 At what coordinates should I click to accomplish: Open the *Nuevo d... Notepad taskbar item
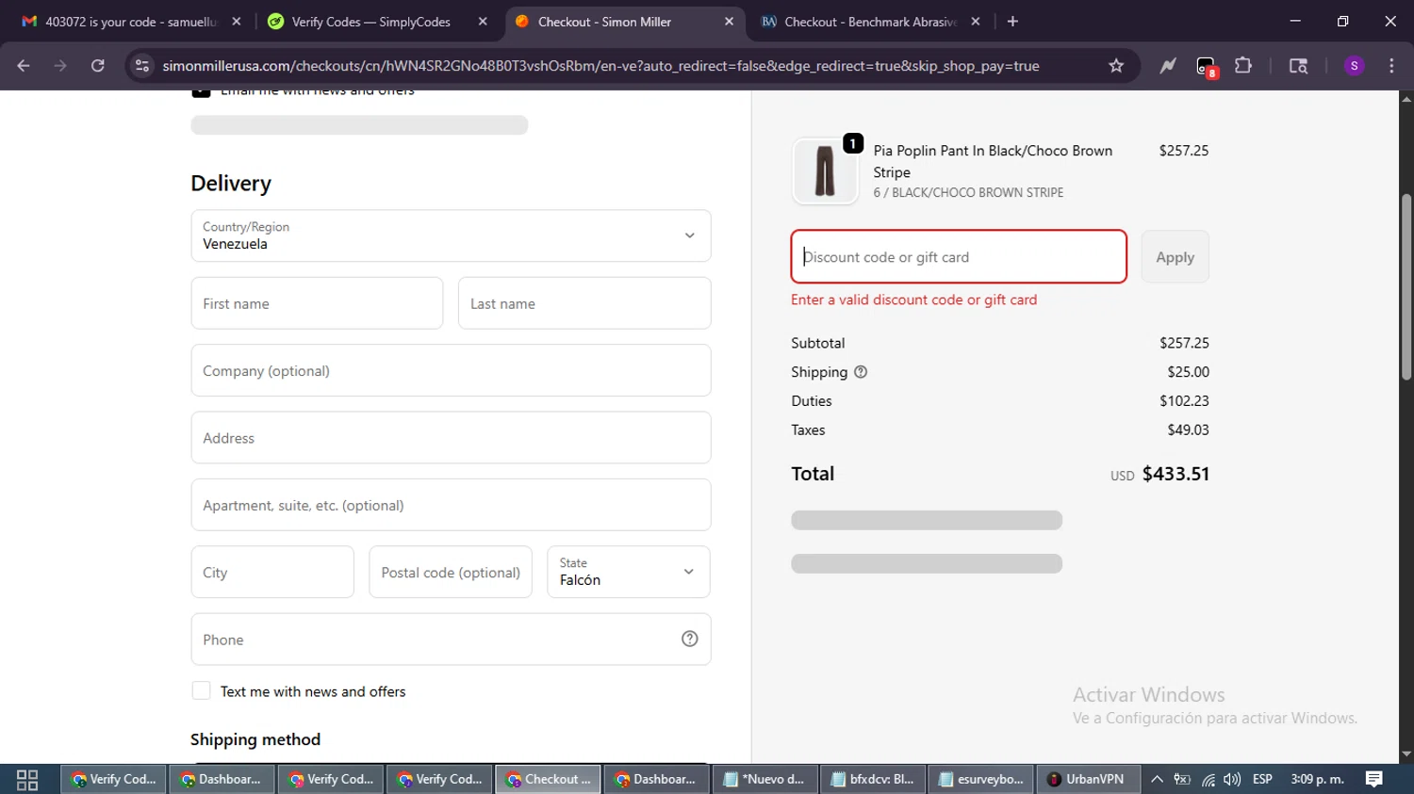pyautogui.click(x=765, y=780)
